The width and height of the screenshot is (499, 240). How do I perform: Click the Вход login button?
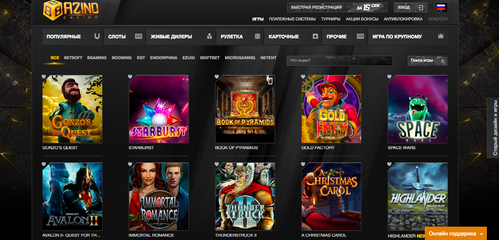click(410, 7)
